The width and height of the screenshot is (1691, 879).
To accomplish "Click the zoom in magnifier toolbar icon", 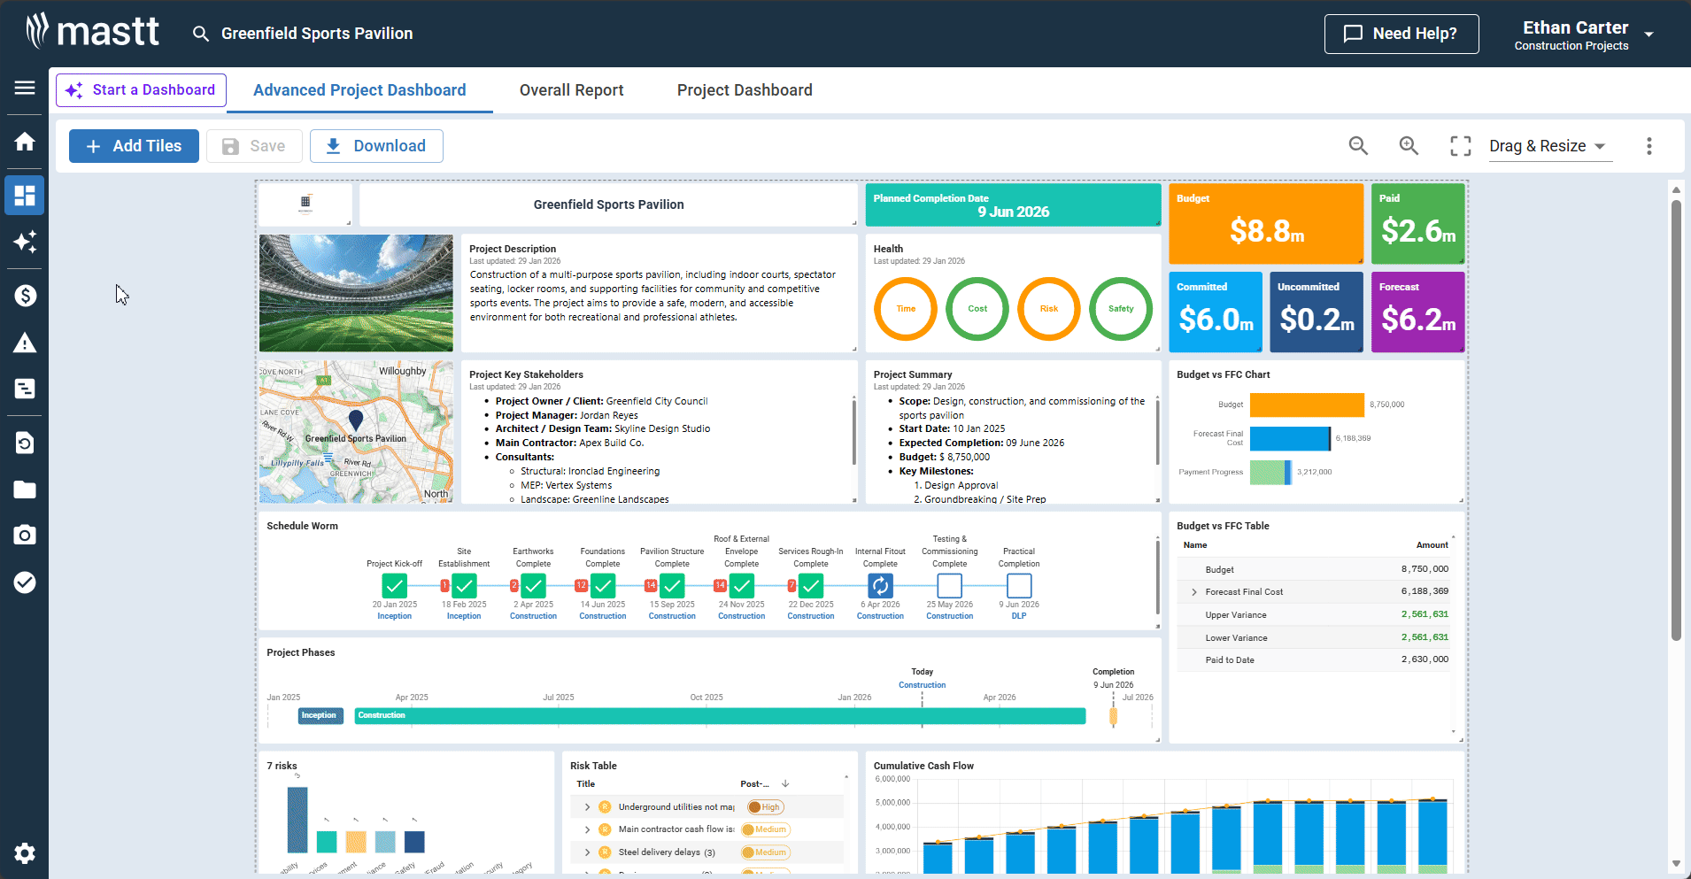I will (1409, 145).
